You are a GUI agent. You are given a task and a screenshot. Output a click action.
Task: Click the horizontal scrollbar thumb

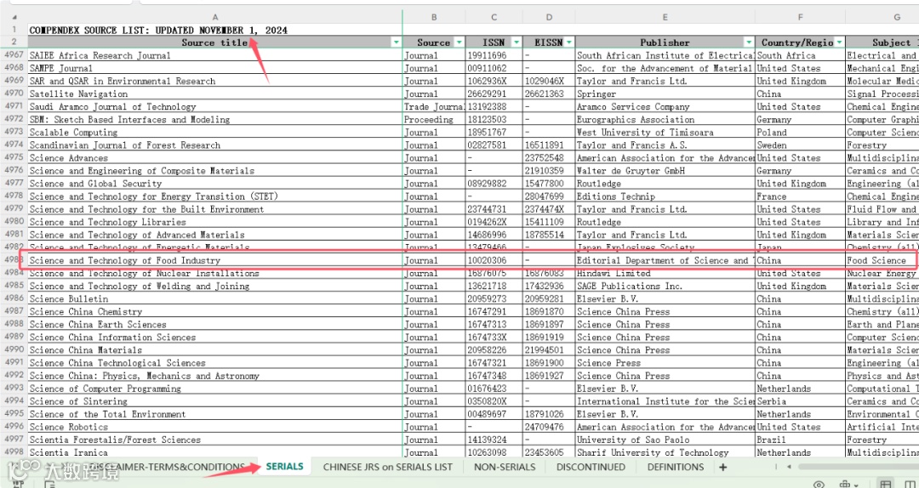pos(858,467)
